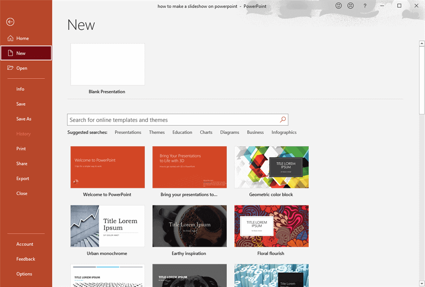
Task: Search suggested Diagrams templates
Action: [x=229, y=132]
